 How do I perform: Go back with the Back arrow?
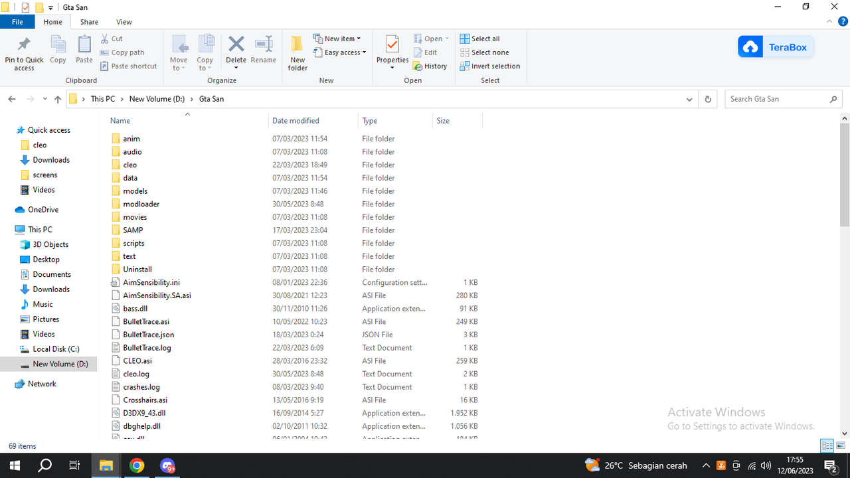12,99
